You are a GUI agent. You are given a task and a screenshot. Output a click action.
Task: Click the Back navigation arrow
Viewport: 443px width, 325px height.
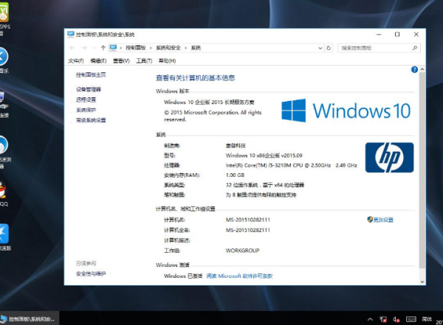(x=72, y=48)
